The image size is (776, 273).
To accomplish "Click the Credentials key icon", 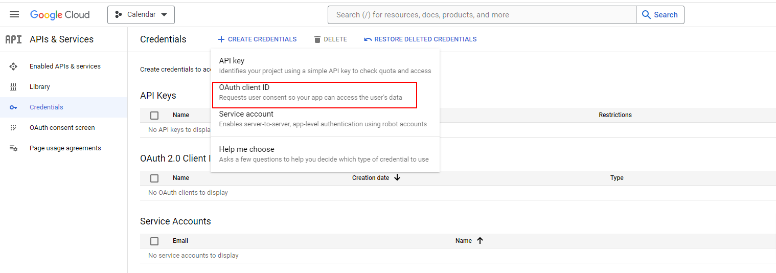I will 13,107.
